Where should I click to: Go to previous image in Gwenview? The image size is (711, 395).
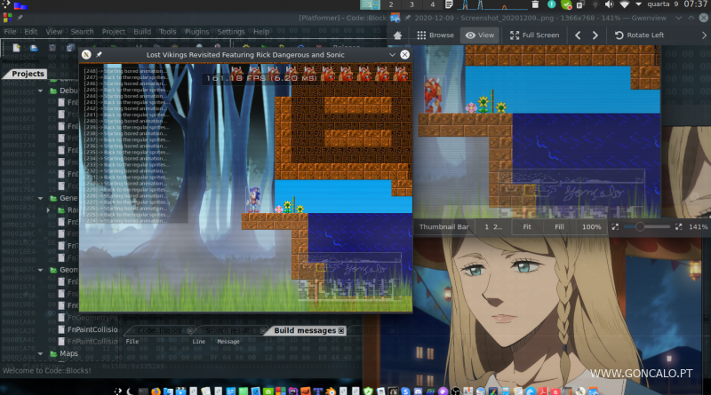pos(578,36)
